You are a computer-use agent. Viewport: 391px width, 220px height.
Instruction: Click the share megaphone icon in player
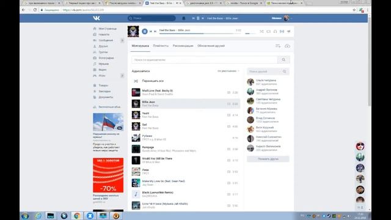[289, 31]
